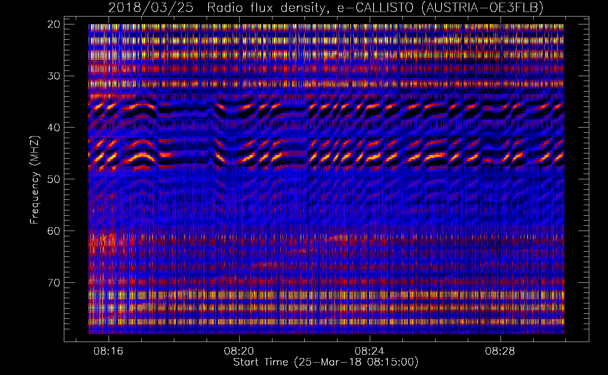The height and width of the screenshot is (375, 608).
Task: Select frequency tick label 20
Action: 54,24
